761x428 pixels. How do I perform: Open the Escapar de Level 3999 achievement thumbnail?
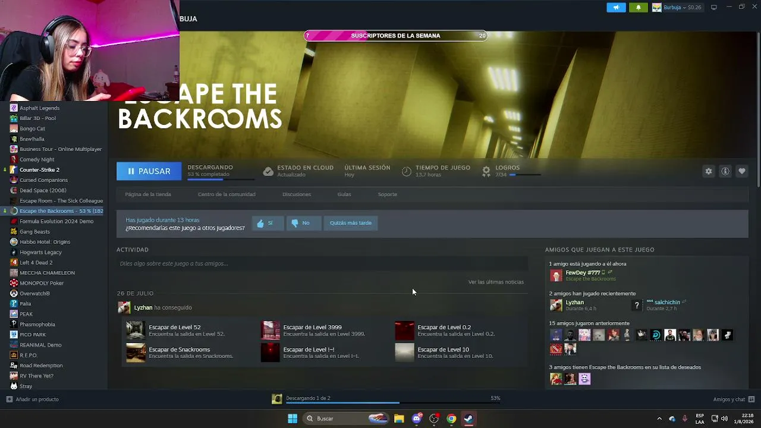[x=270, y=330]
